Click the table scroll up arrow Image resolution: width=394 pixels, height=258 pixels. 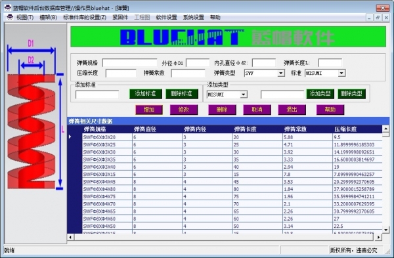[x=385, y=129]
